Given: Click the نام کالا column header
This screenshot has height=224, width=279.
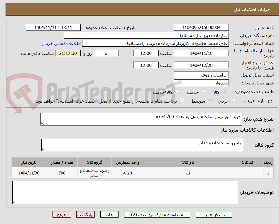Looking at the screenshot, I should [x=188, y=163].
